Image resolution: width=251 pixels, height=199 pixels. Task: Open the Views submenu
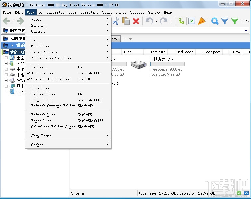click(68, 19)
